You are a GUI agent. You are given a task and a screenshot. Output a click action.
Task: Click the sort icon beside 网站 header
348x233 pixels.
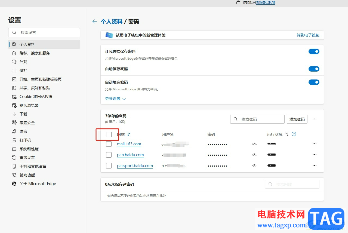coord(129,134)
